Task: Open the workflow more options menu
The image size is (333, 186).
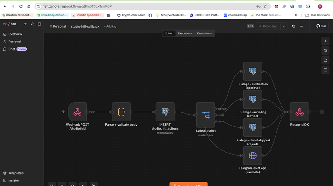Action: click(301, 26)
